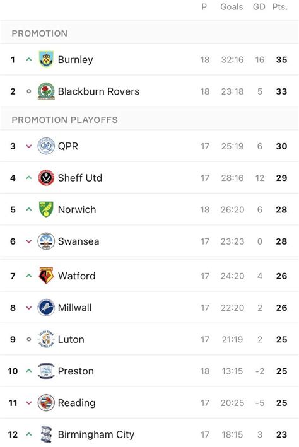
Task: Click the no-change circle beside Blackburn Rovers
Action: click(28, 91)
